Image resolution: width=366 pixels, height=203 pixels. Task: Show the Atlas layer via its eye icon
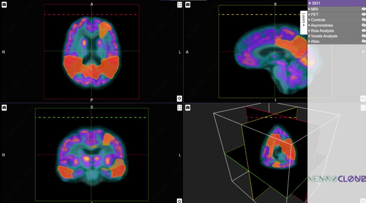tap(363, 41)
